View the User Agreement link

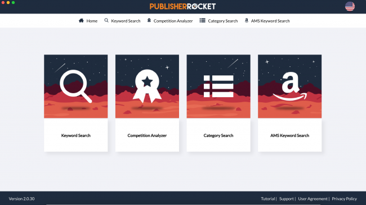[313, 199]
